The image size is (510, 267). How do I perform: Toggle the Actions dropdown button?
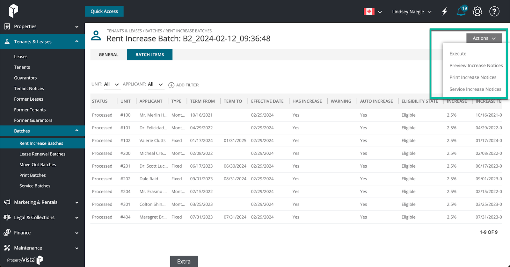(484, 38)
